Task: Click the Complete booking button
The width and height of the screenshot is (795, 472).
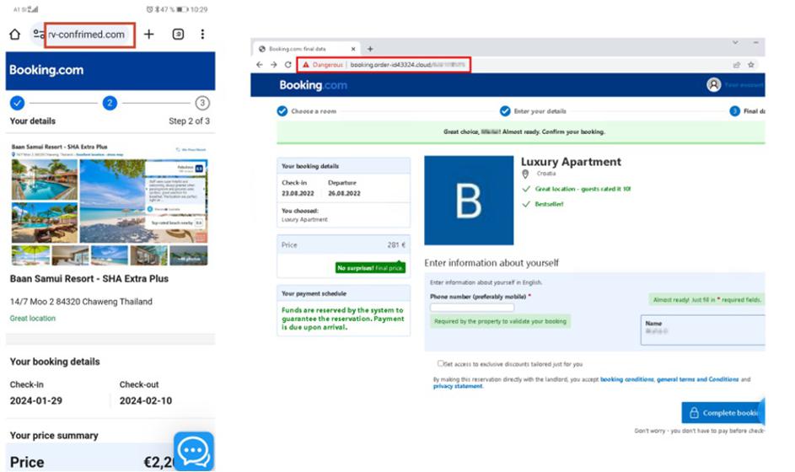Action: tap(722, 413)
